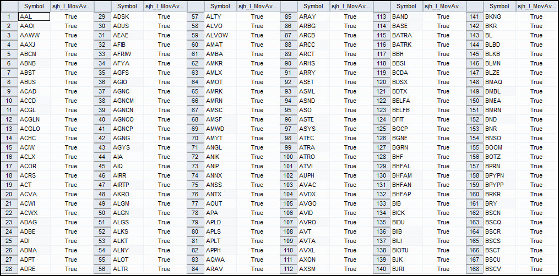The image size is (559, 276).
Task: Click the AXON symbol cell
Action: click(313, 260)
